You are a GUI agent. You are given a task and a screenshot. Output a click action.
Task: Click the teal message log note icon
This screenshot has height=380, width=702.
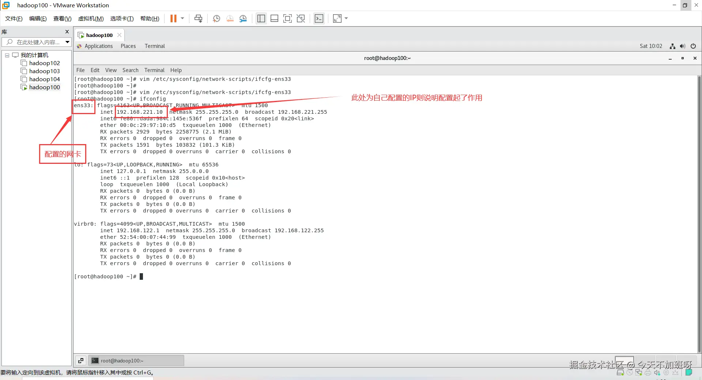coord(689,372)
